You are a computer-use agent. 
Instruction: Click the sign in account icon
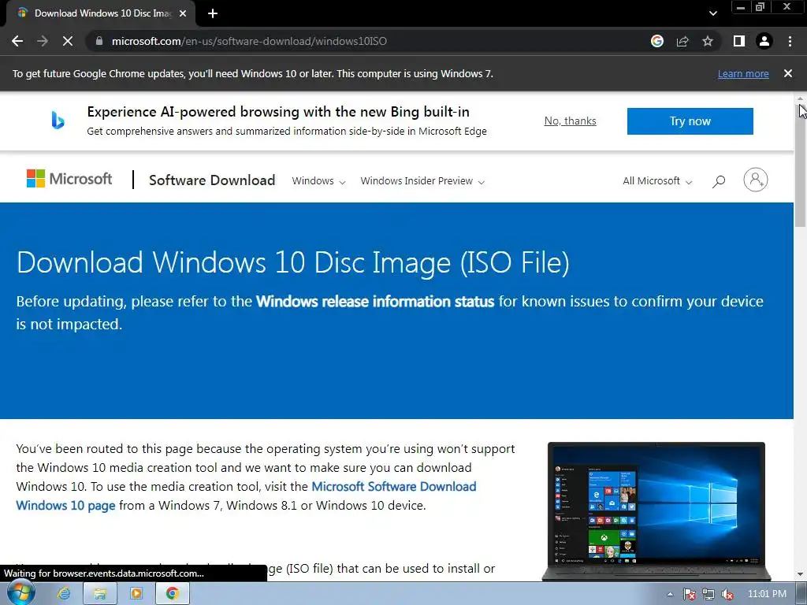coord(756,180)
